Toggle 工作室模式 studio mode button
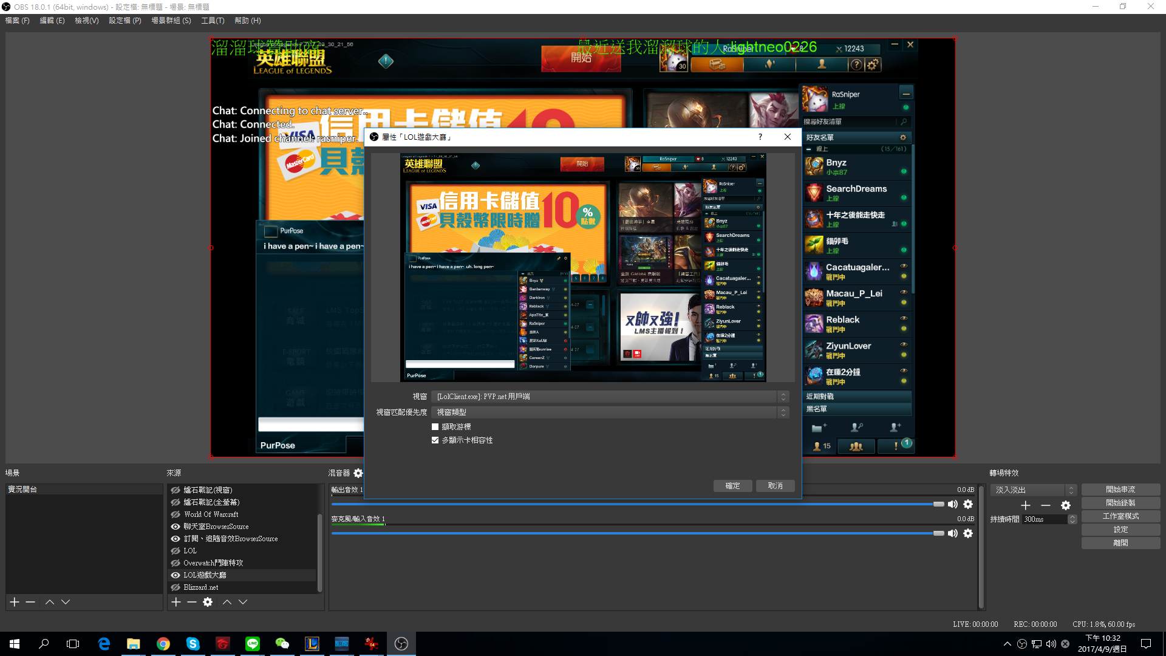Screen dimensions: 1166x656 (1120, 516)
